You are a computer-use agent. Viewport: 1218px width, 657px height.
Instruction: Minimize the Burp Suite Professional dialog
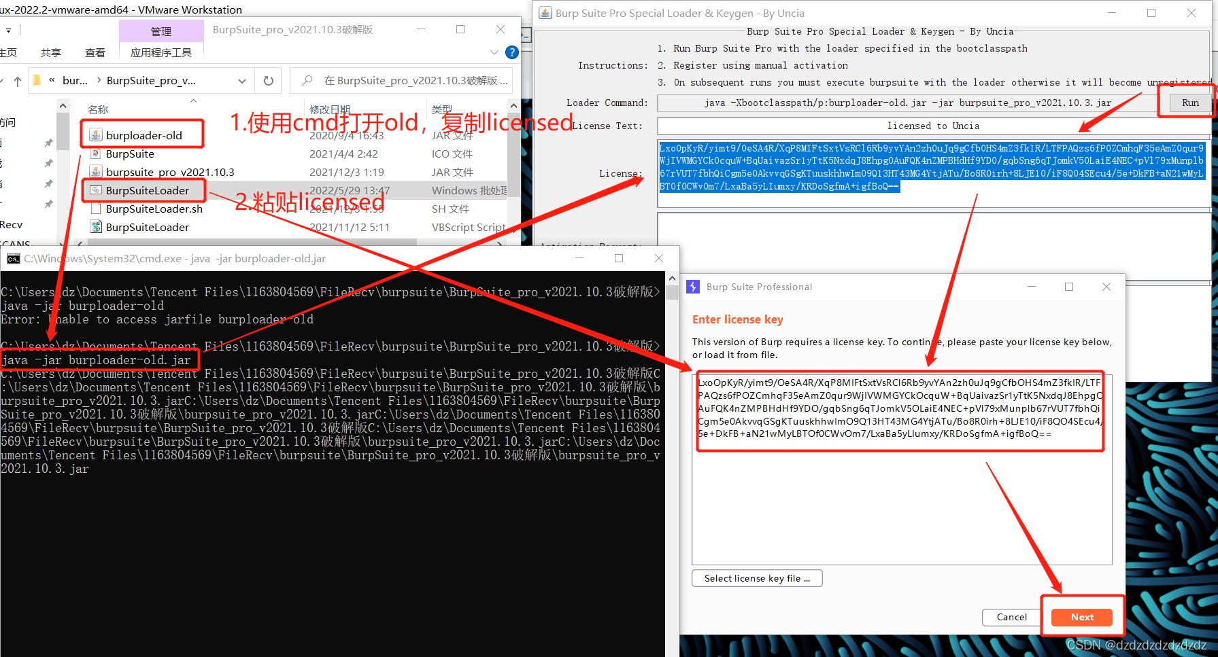coord(1032,287)
